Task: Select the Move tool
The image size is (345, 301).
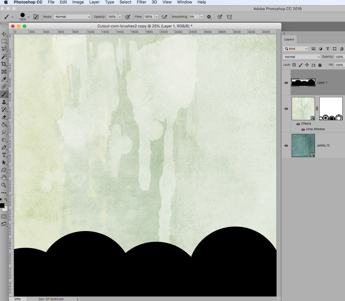Action: click(x=4, y=34)
